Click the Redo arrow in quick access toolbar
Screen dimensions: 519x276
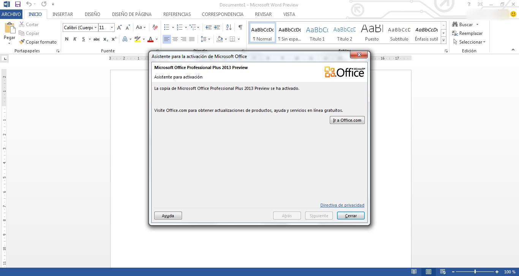pyautogui.click(x=44, y=5)
